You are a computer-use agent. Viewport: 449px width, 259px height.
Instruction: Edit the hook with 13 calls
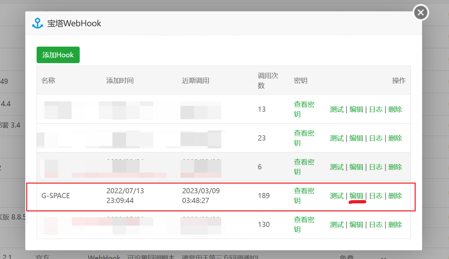click(356, 109)
